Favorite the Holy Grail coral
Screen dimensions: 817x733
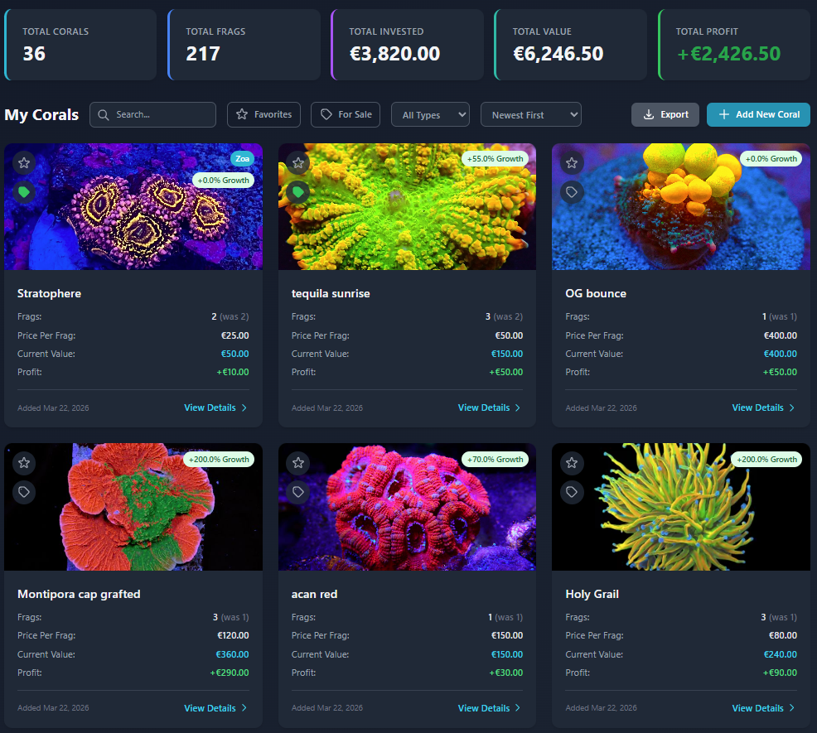(x=572, y=462)
